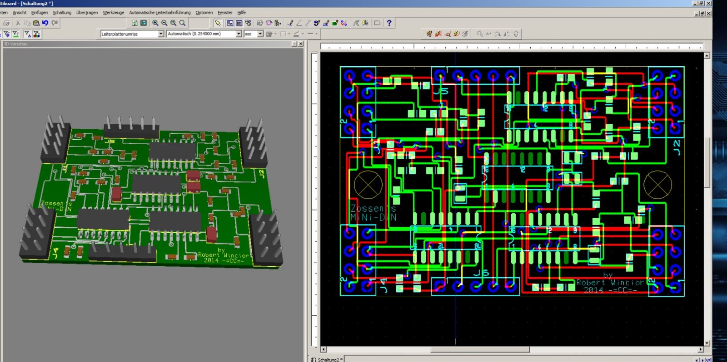Open the Werkzeuge menu
Image resolution: width=727 pixels, height=362 pixels.
coord(113,13)
